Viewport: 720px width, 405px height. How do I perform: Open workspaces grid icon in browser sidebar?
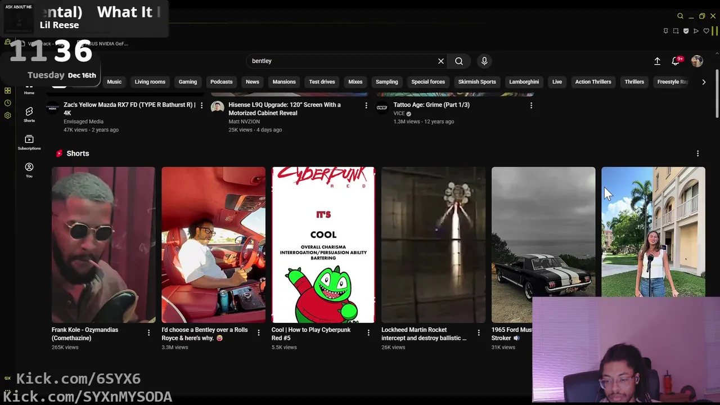click(7, 91)
